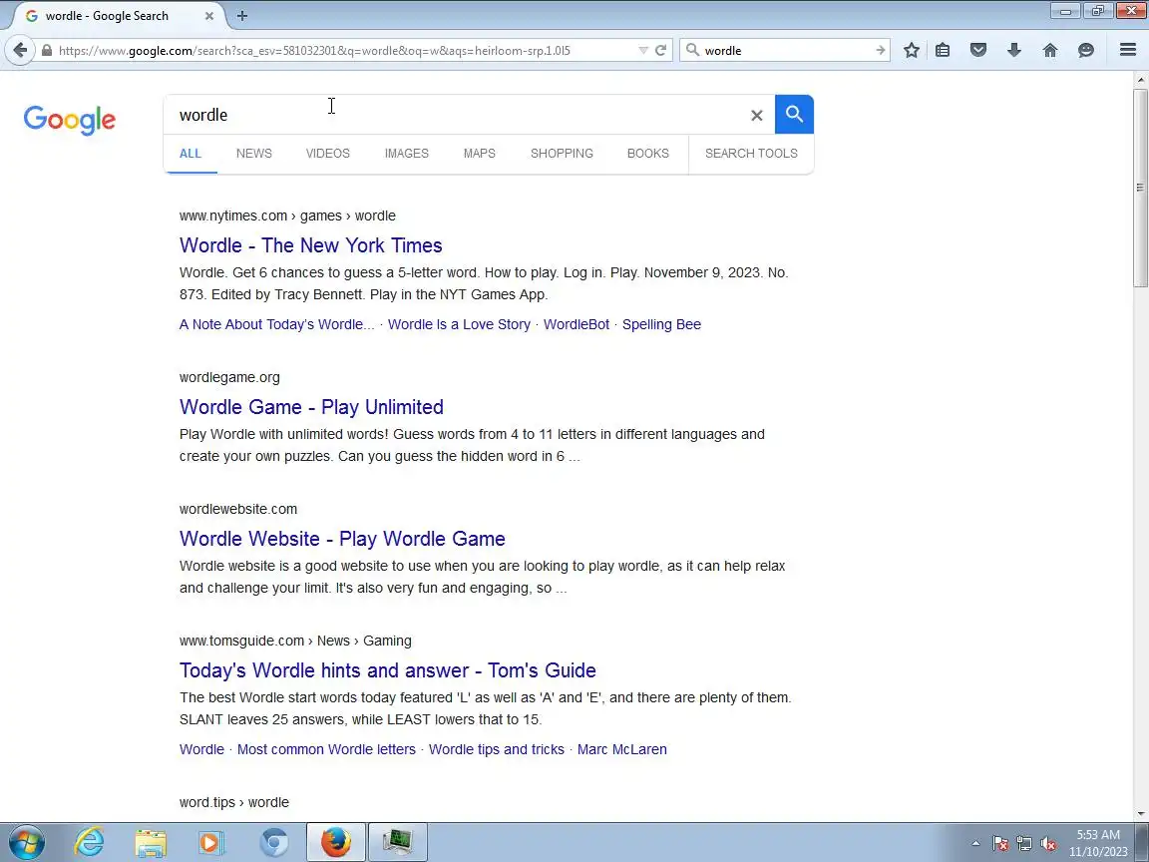The image size is (1149, 862).
Task: Select the ALL results tab
Action: coord(191,154)
